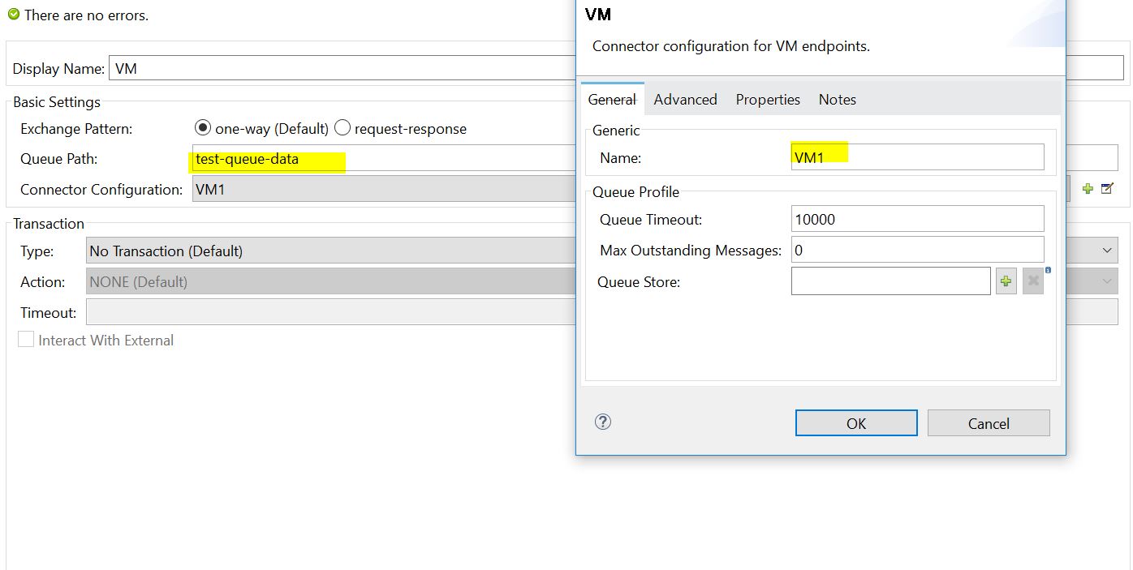Go to the Notes tab

point(837,100)
